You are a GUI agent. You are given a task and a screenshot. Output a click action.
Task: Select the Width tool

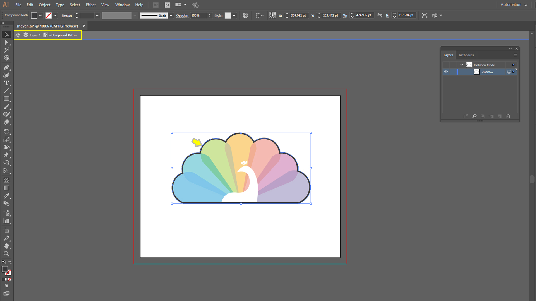pyautogui.click(x=6, y=147)
